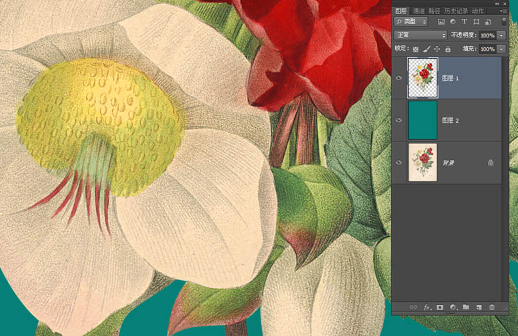518x336 pixels.
Task: Switch to the 路径 tab
Action: 435,11
